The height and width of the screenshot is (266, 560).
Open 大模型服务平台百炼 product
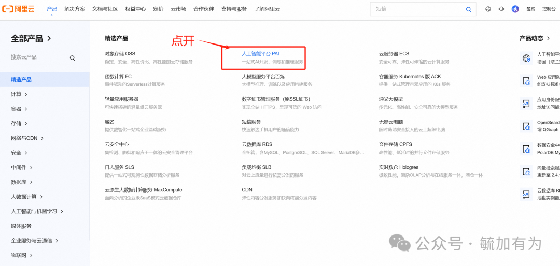click(x=263, y=76)
